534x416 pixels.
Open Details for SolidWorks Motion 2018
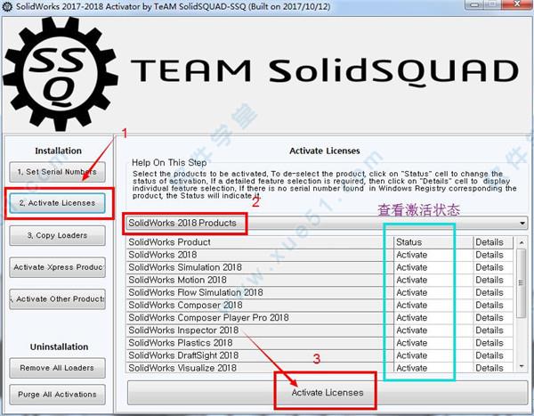(493, 281)
